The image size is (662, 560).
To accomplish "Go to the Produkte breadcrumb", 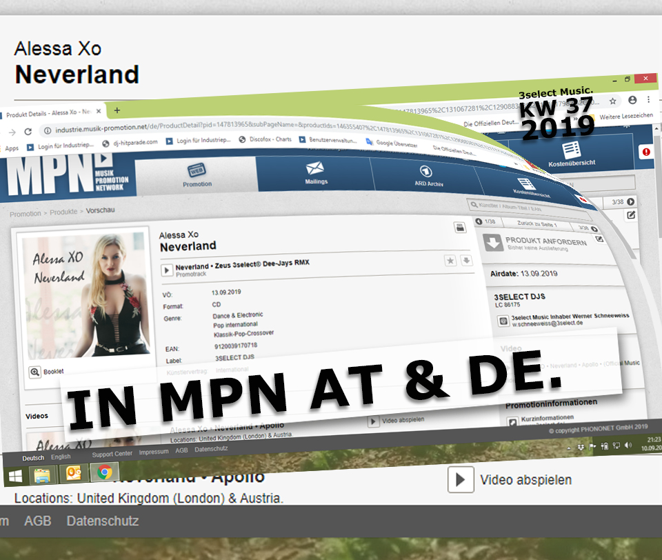I will 63,212.
